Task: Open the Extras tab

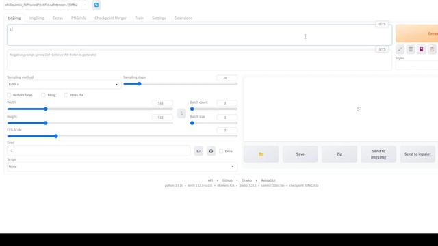Action: tap(57, 18)
